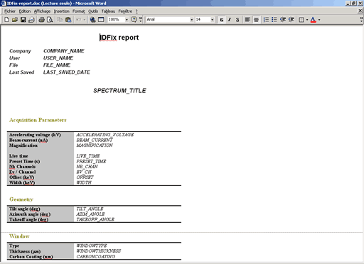Apply bulleted list formatting

point(274,20)
